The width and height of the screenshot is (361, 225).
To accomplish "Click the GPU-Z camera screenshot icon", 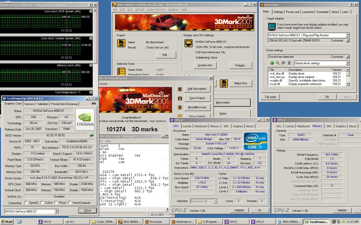I will [x=94, y=103].
